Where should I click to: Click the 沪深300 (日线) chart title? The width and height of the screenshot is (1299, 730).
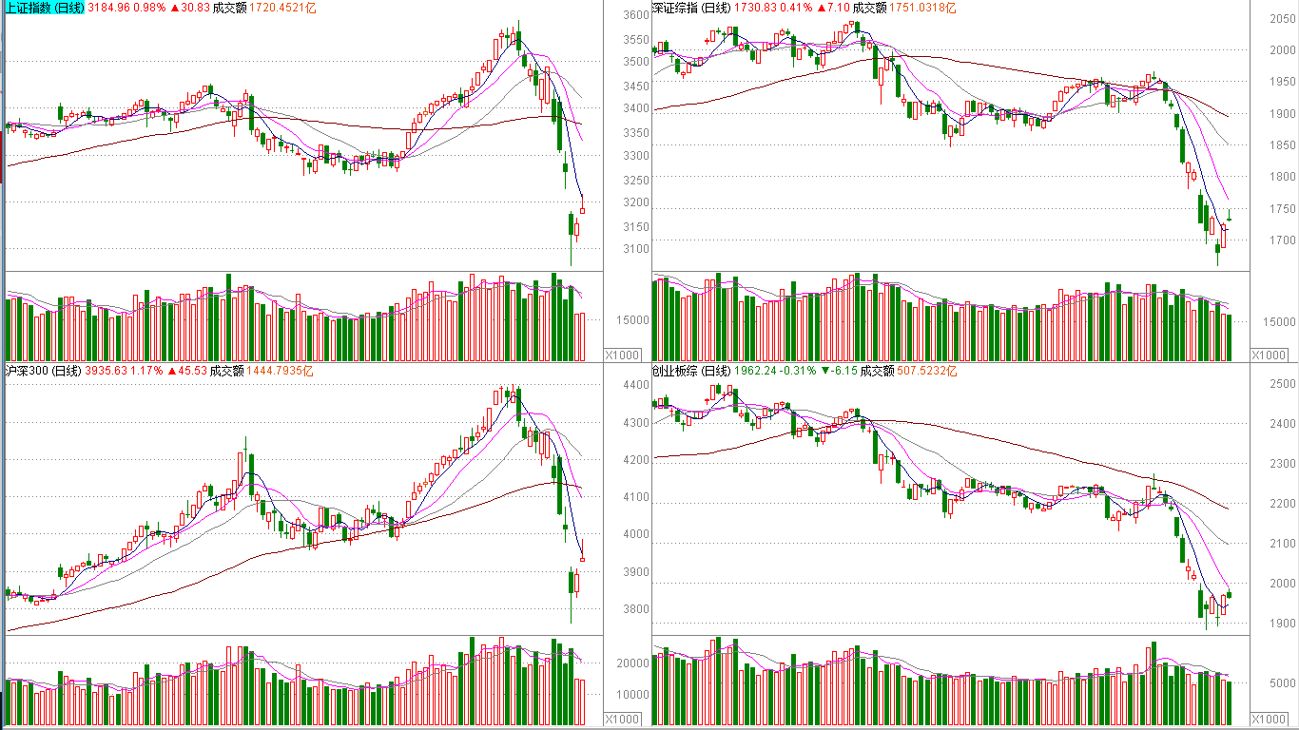point(43,371)
